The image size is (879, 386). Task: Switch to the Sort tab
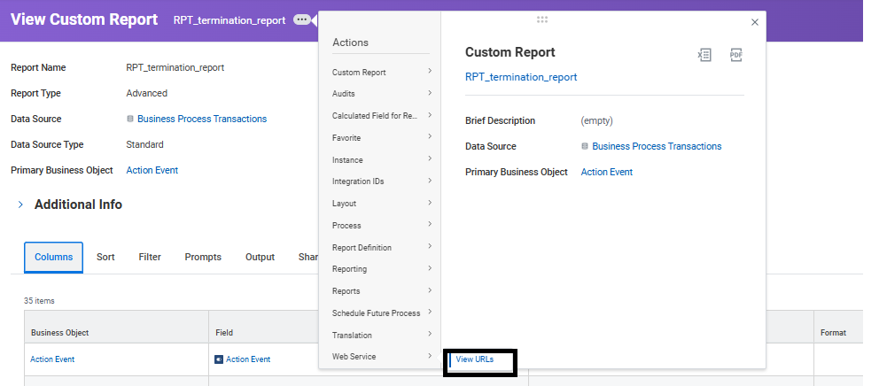coord(105,257)
